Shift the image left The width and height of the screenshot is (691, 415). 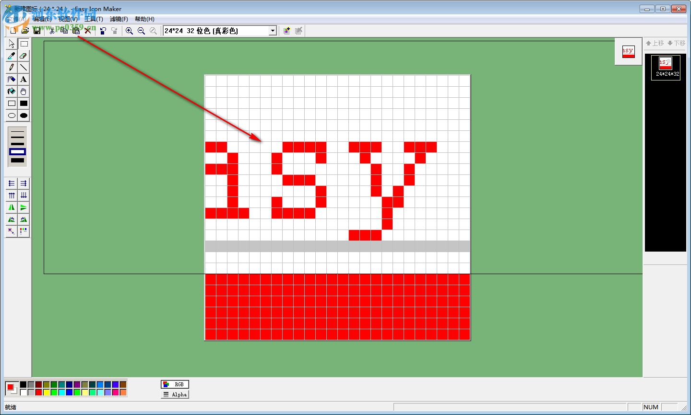[x=12, y=184]
